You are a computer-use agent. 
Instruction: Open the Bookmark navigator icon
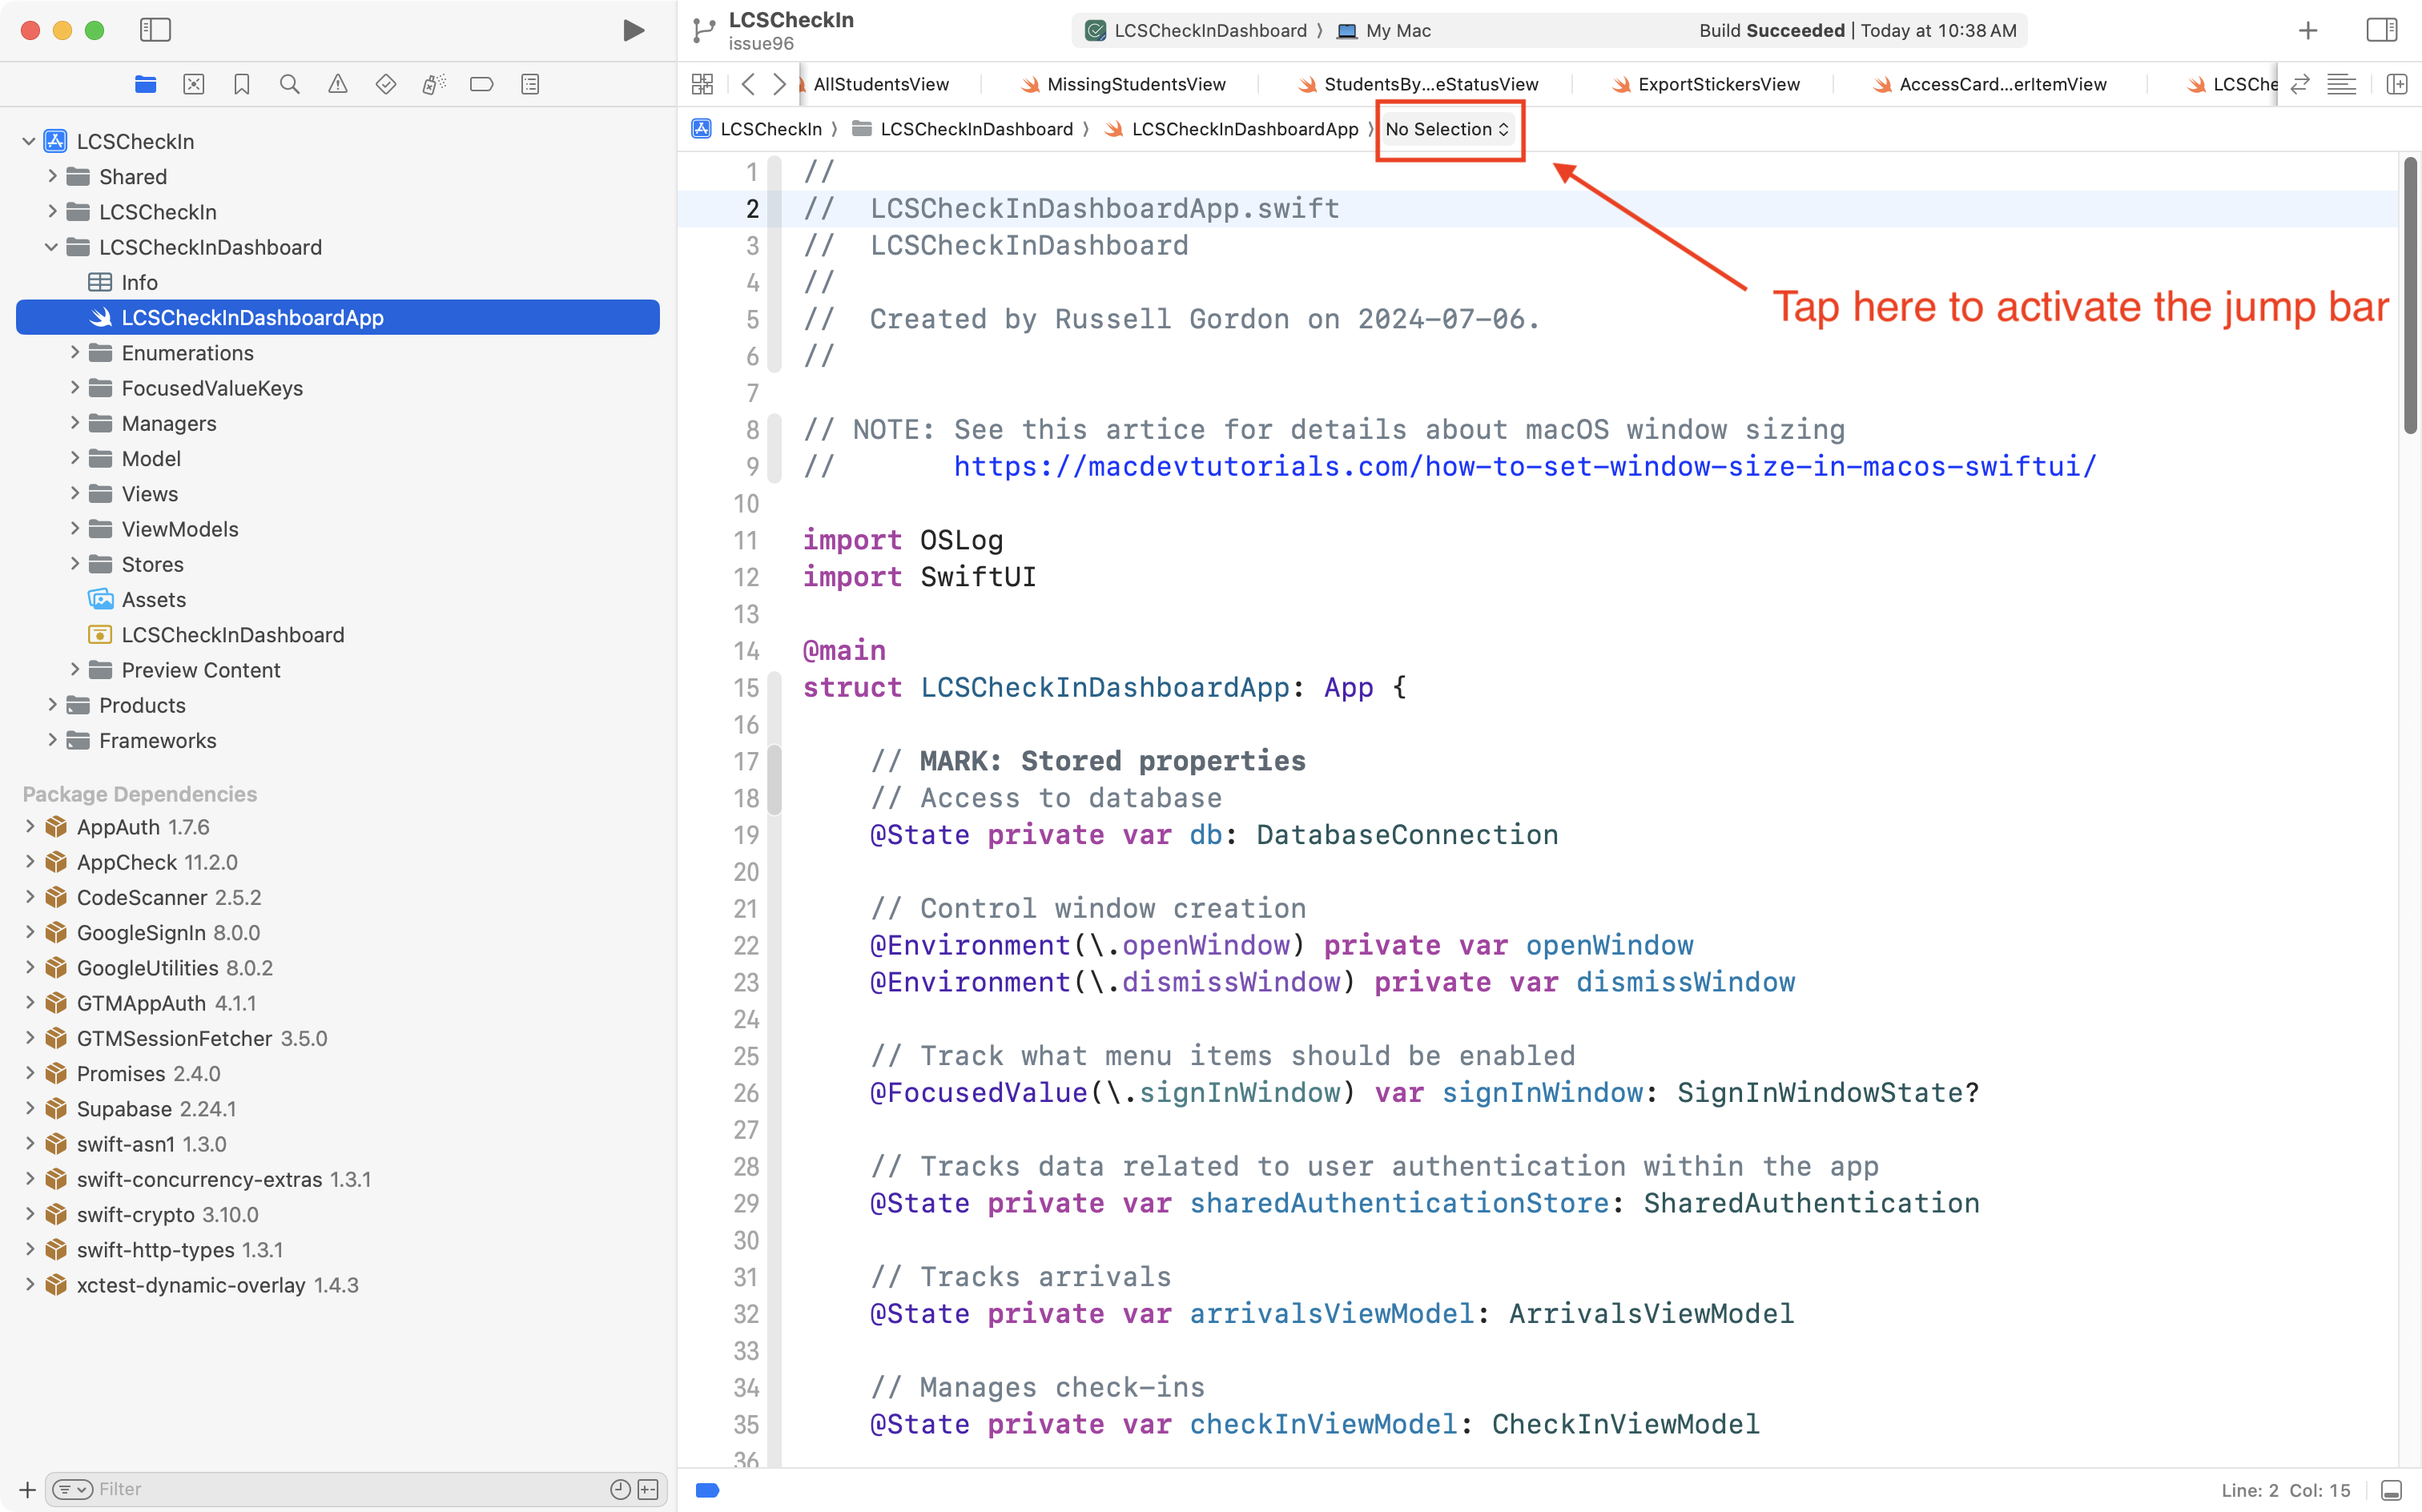coord(242,85)
